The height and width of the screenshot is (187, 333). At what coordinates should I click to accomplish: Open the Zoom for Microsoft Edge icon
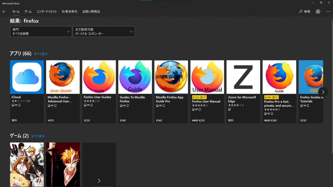(x=243, y=77)
